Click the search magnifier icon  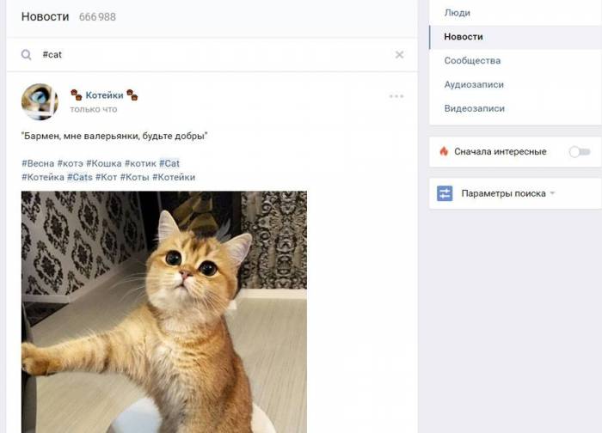(27, 55)
